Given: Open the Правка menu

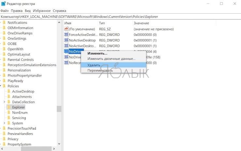Looking at the screenshot, I should click(x=17, y=11).
